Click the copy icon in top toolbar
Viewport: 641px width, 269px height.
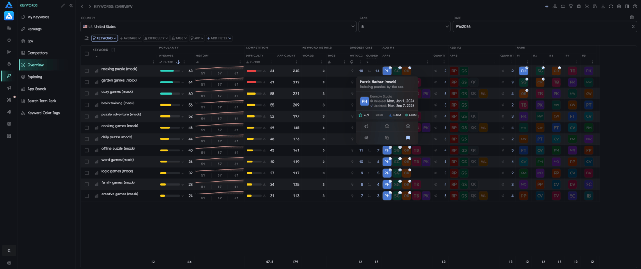[595, 7]
